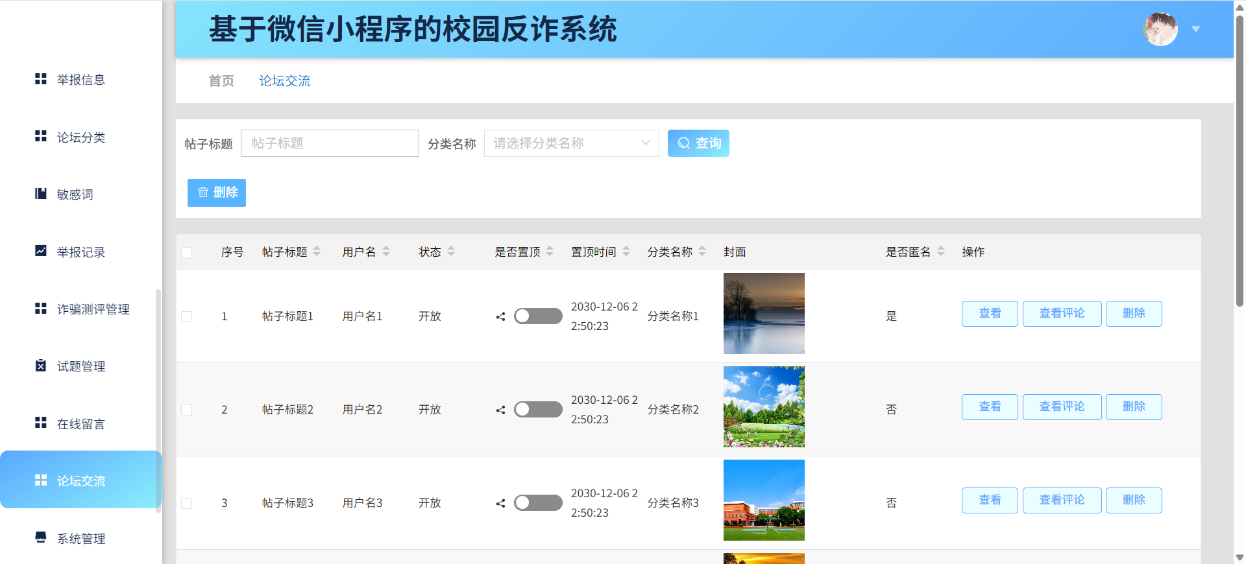Go to 首页 breadcrumb link
Image resolution: width=1246 pixels, height=564 pixels.
(221, 81)
